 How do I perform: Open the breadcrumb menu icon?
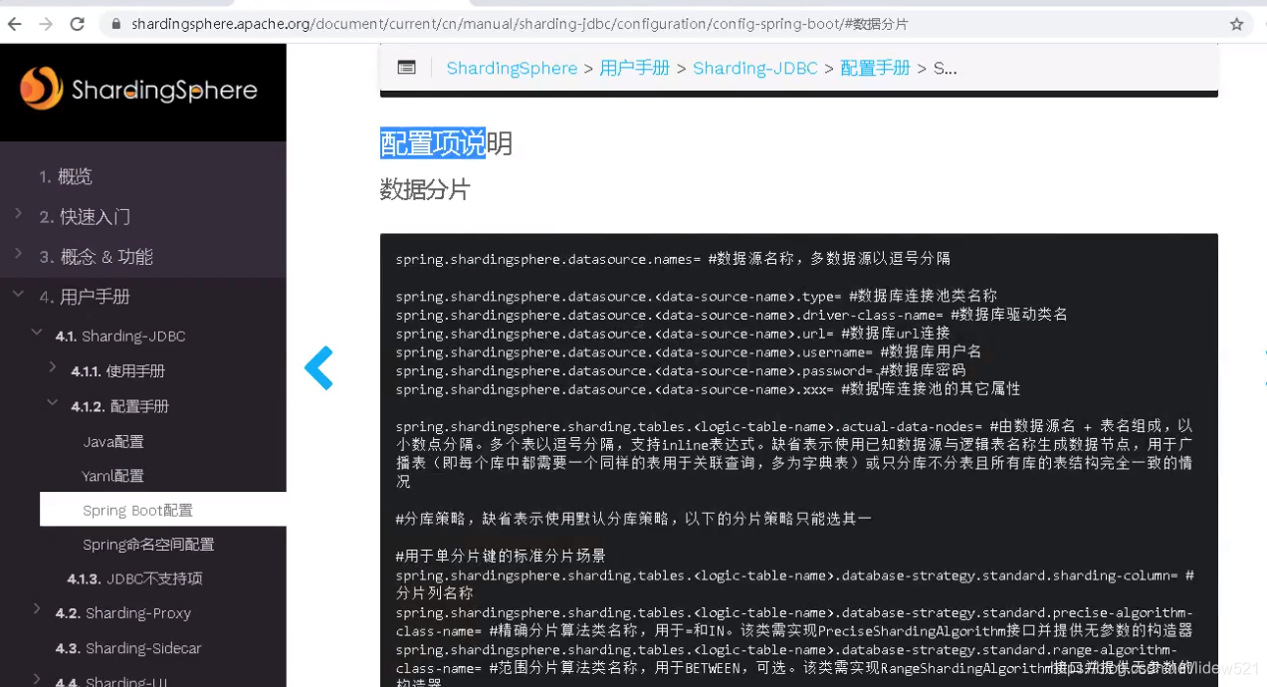406,68
